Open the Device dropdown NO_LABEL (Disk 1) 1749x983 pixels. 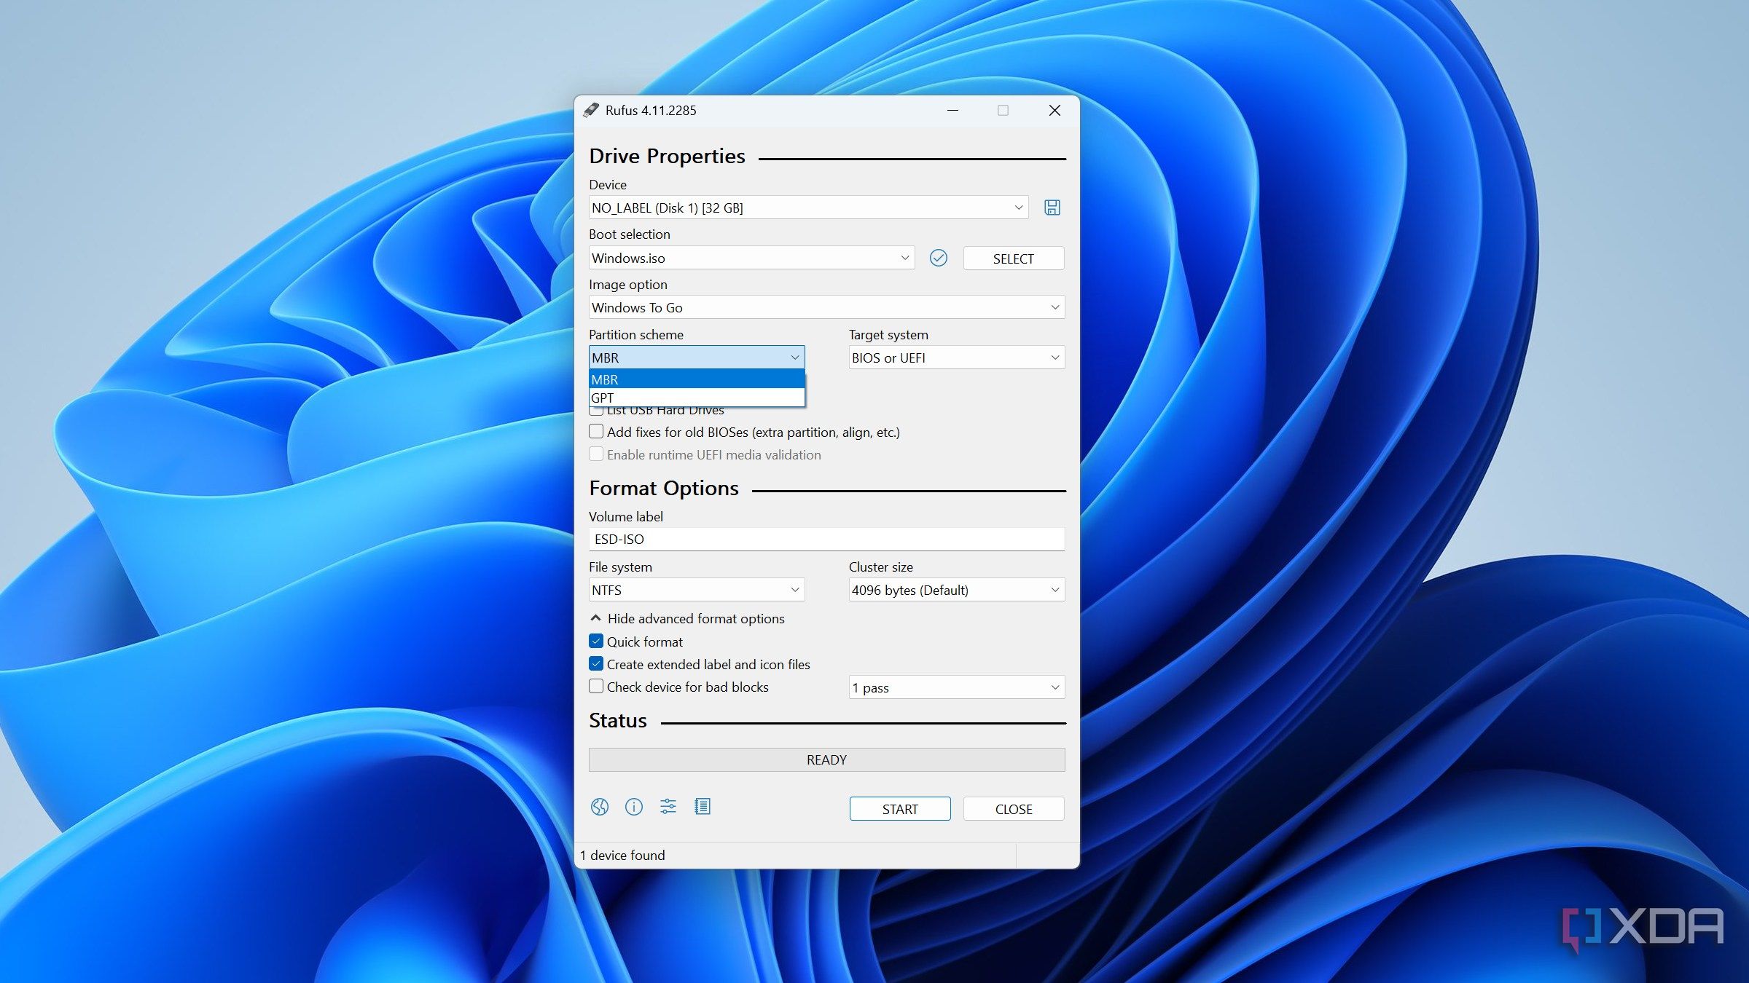(x=808, y=208)
